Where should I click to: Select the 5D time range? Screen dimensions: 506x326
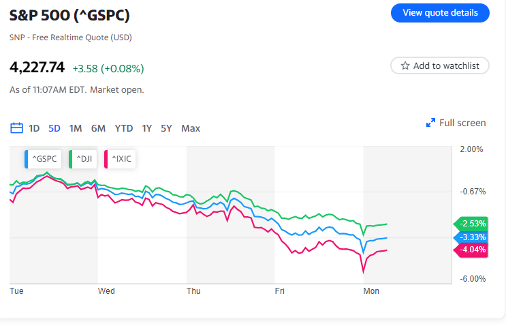[54, 128]
